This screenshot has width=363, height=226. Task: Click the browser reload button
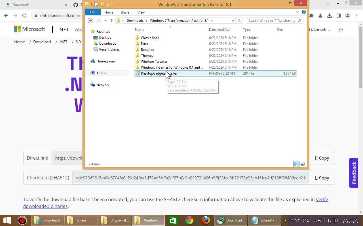point(24,16)
